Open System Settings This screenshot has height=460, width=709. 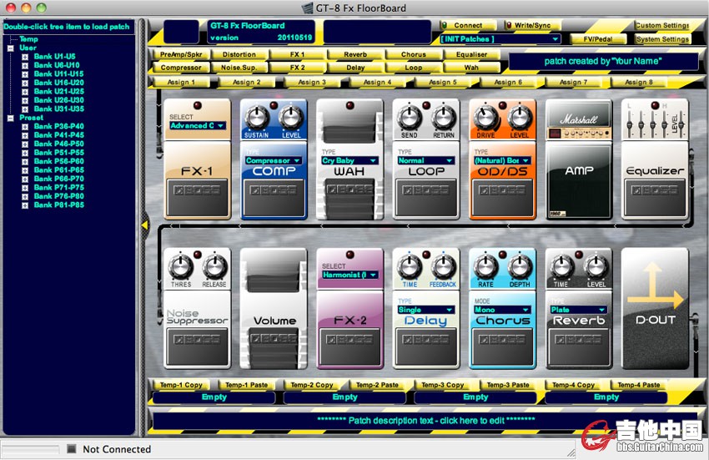click(x=662, y=39)
